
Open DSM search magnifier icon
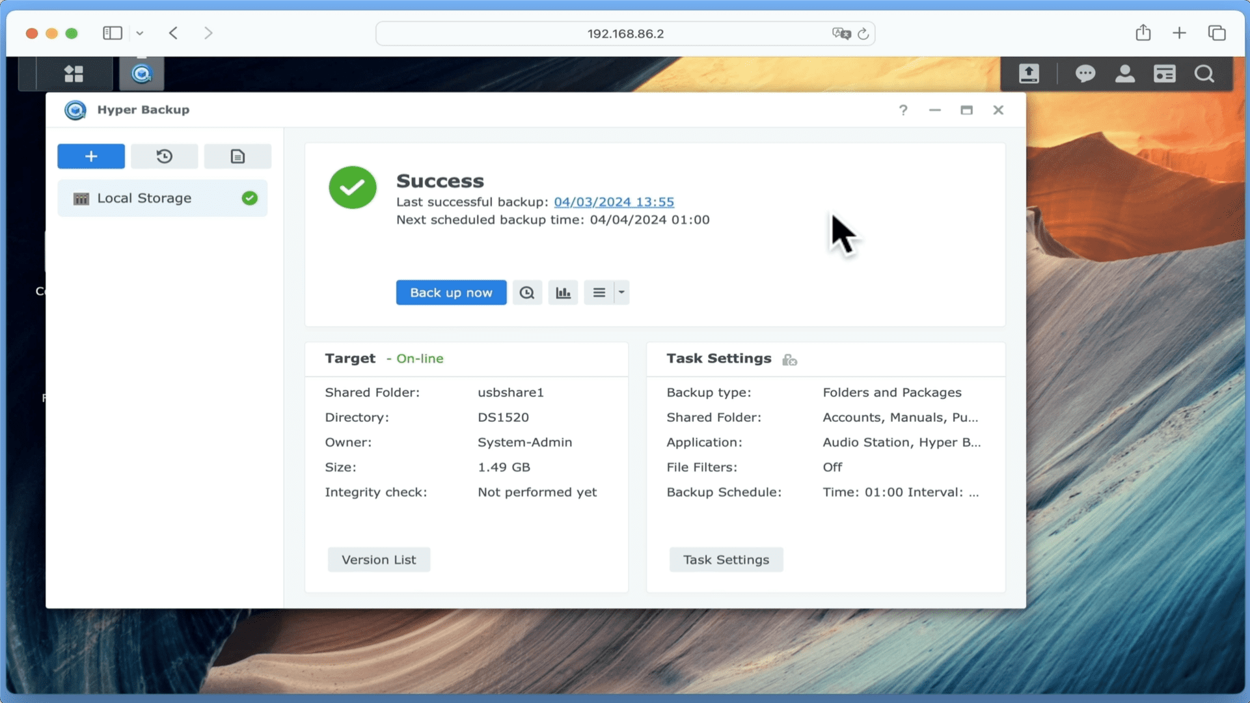click(x=1204, y=74)
